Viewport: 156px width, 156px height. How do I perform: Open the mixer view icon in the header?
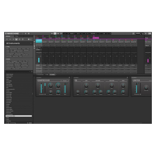(x=29, y=33)
